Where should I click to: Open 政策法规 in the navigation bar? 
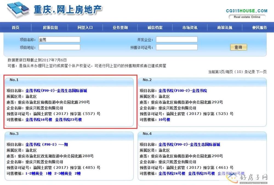point(225,28)
